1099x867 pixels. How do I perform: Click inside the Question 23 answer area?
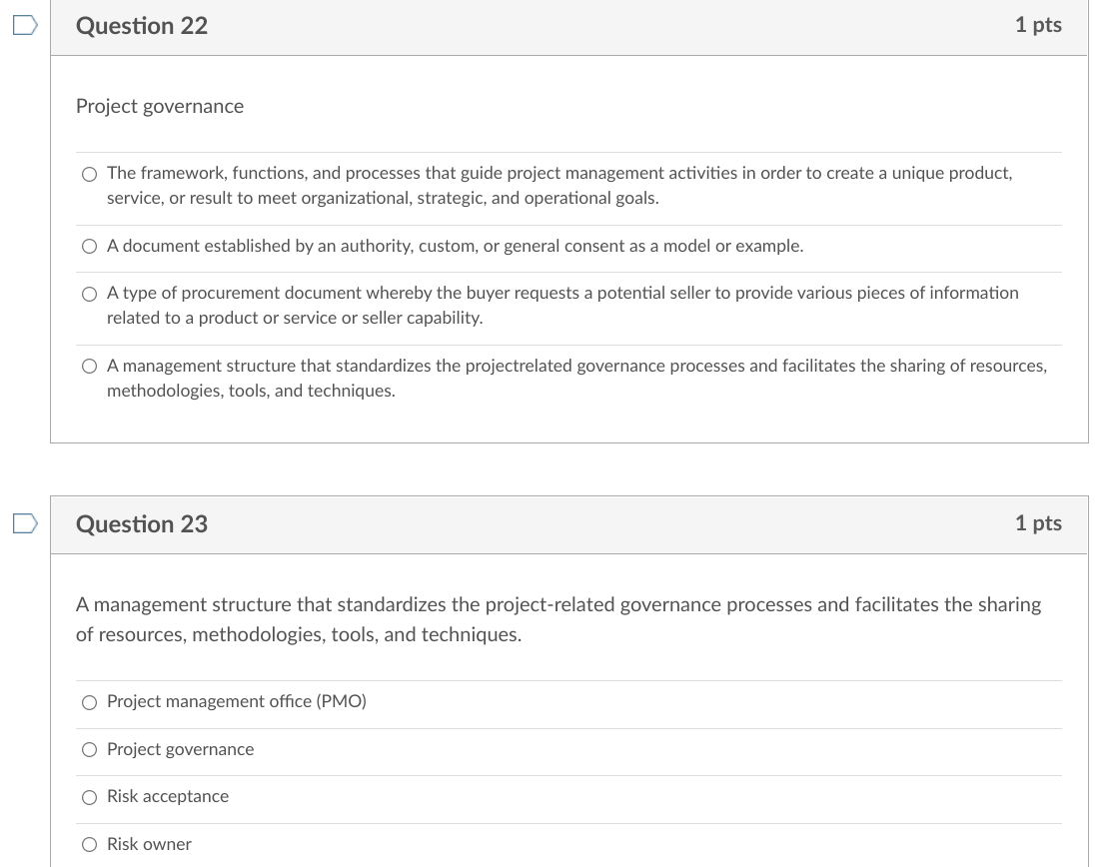point(569,774)
